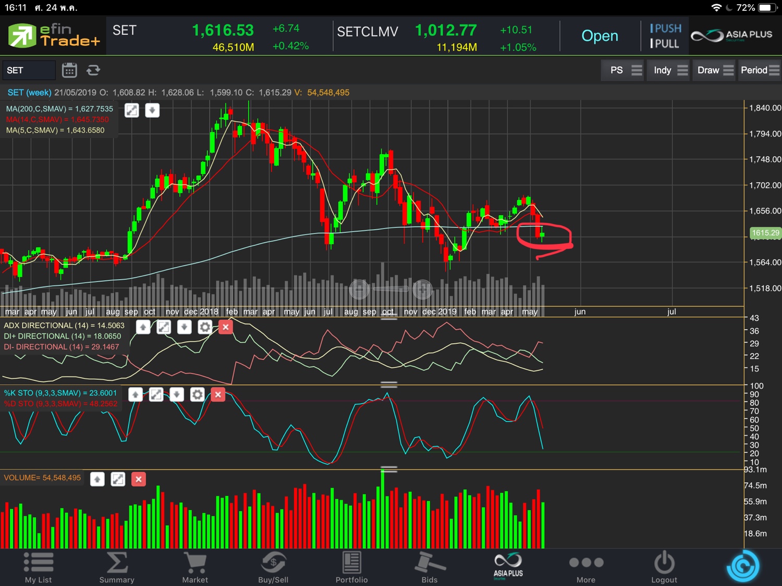Screen dimensions: 782x586
Task: Tap the %K STO legend text
Action: tap(60, 393)
